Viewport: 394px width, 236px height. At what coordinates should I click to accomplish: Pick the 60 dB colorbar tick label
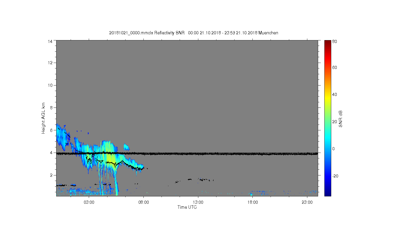click(x=335, y=68)
